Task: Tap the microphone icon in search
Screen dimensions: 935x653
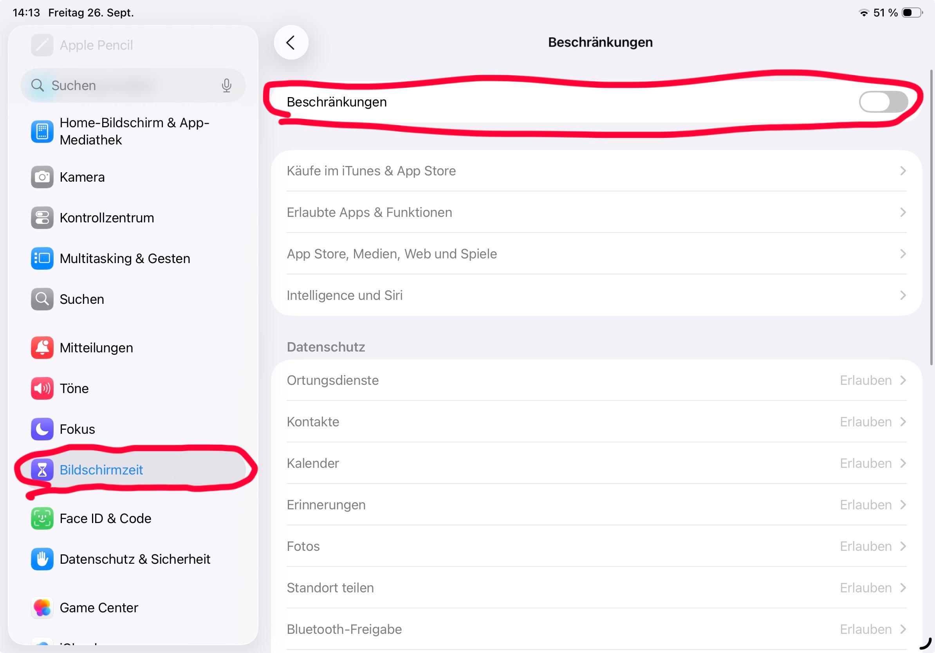Action: click(x=226, y=85)
